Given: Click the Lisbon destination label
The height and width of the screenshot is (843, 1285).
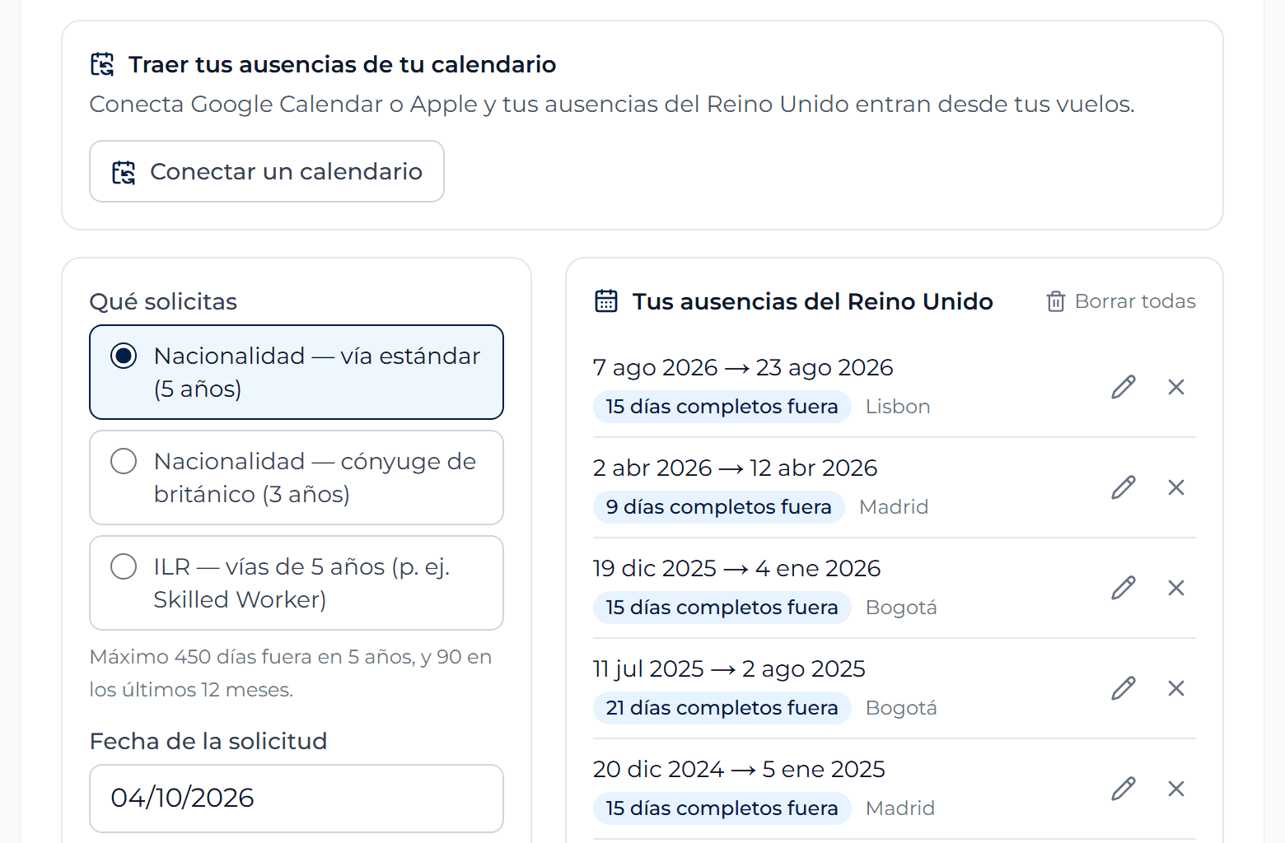Looking at the screenshot, I should point(898,407).
